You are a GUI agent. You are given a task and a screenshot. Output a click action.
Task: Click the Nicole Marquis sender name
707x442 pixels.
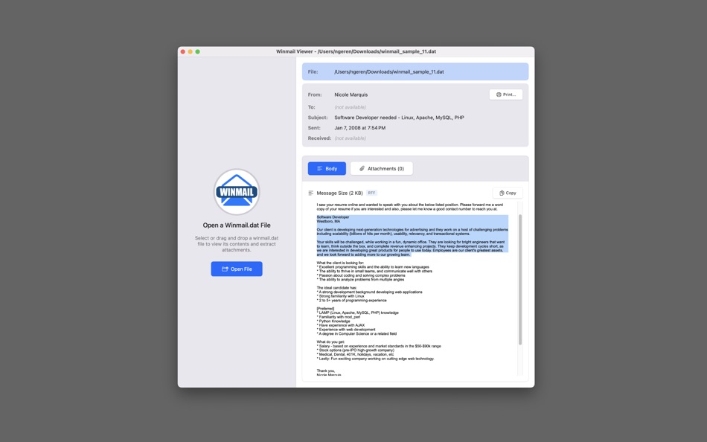(x=353, y=94)
